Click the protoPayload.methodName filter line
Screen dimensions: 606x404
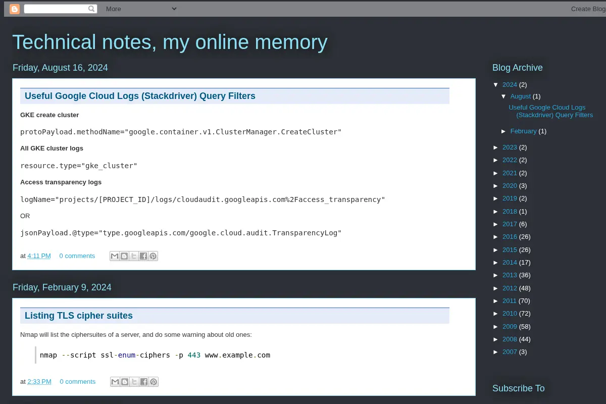(x=181, y=132)
